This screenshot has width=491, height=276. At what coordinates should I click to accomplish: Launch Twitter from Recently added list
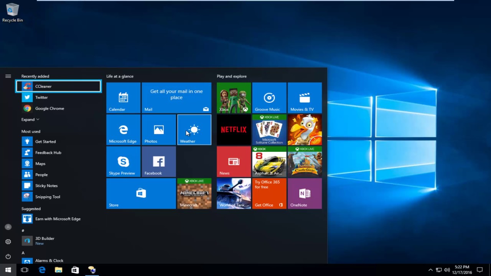point(58,97)
